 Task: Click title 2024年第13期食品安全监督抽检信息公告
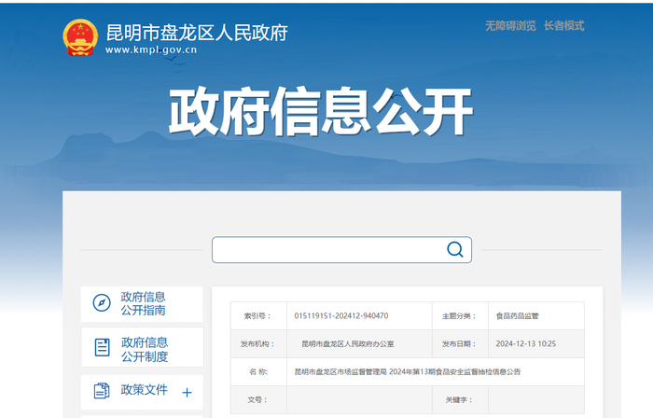click(455, 371)
